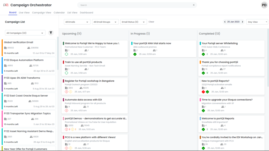Switch to the Calendar tab
Viewport: 269px width, 151px height.
tap(59, 13)
